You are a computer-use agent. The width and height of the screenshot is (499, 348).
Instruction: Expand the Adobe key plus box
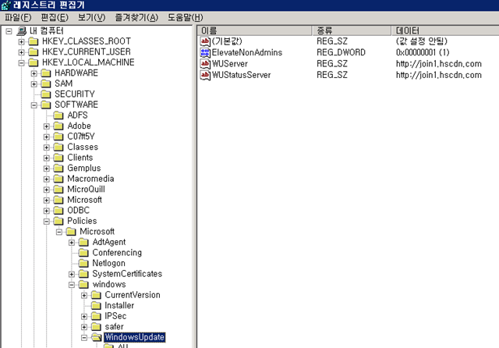point(47,126)
